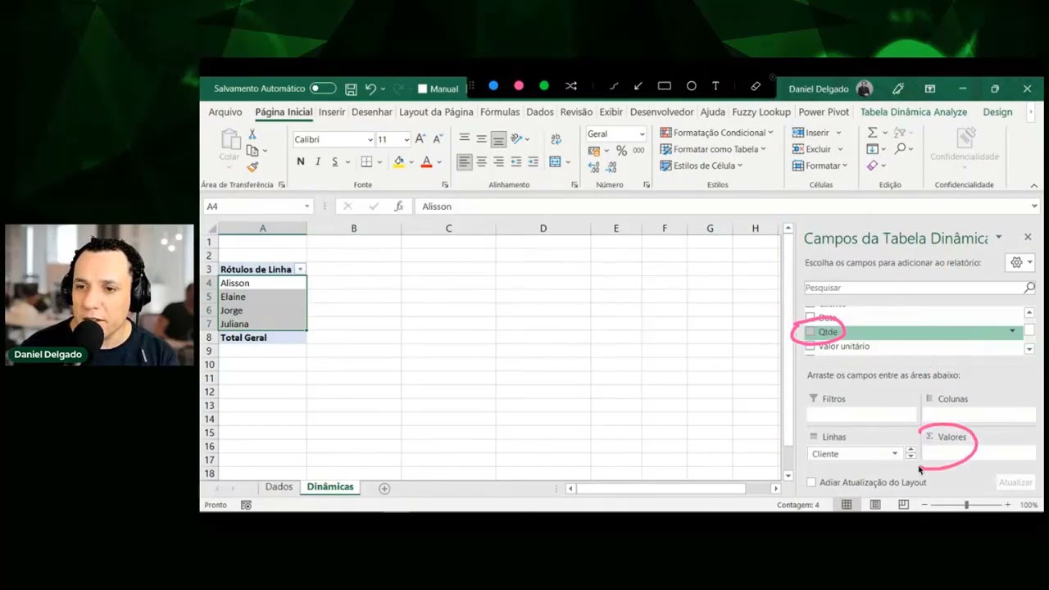Viewport: 1049px width, 590px height.
Task: Click Formatar cells button
Action: click(820, 166)
